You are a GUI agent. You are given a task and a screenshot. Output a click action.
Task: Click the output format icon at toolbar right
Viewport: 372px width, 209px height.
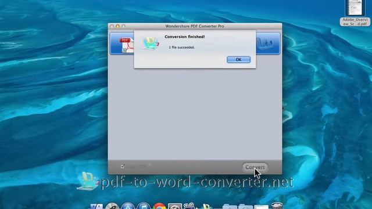coord(265,44)
